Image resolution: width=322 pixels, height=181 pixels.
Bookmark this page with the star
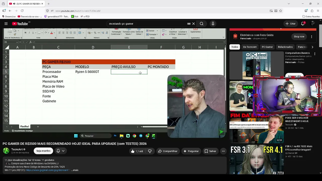point(280,11)
